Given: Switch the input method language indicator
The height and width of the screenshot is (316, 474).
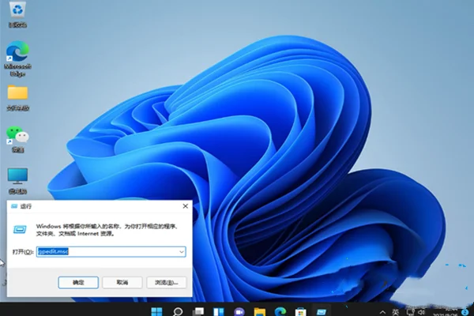Looking at the screenshot, I should [396, 312].
